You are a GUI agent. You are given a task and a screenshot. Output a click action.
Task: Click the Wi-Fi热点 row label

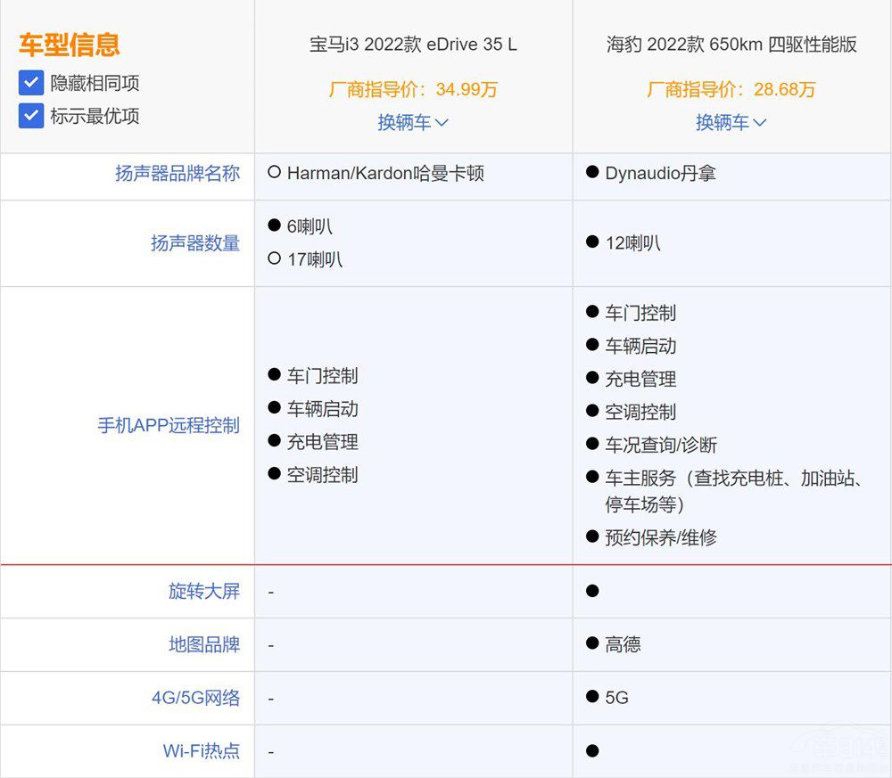[x=201, y=751]
